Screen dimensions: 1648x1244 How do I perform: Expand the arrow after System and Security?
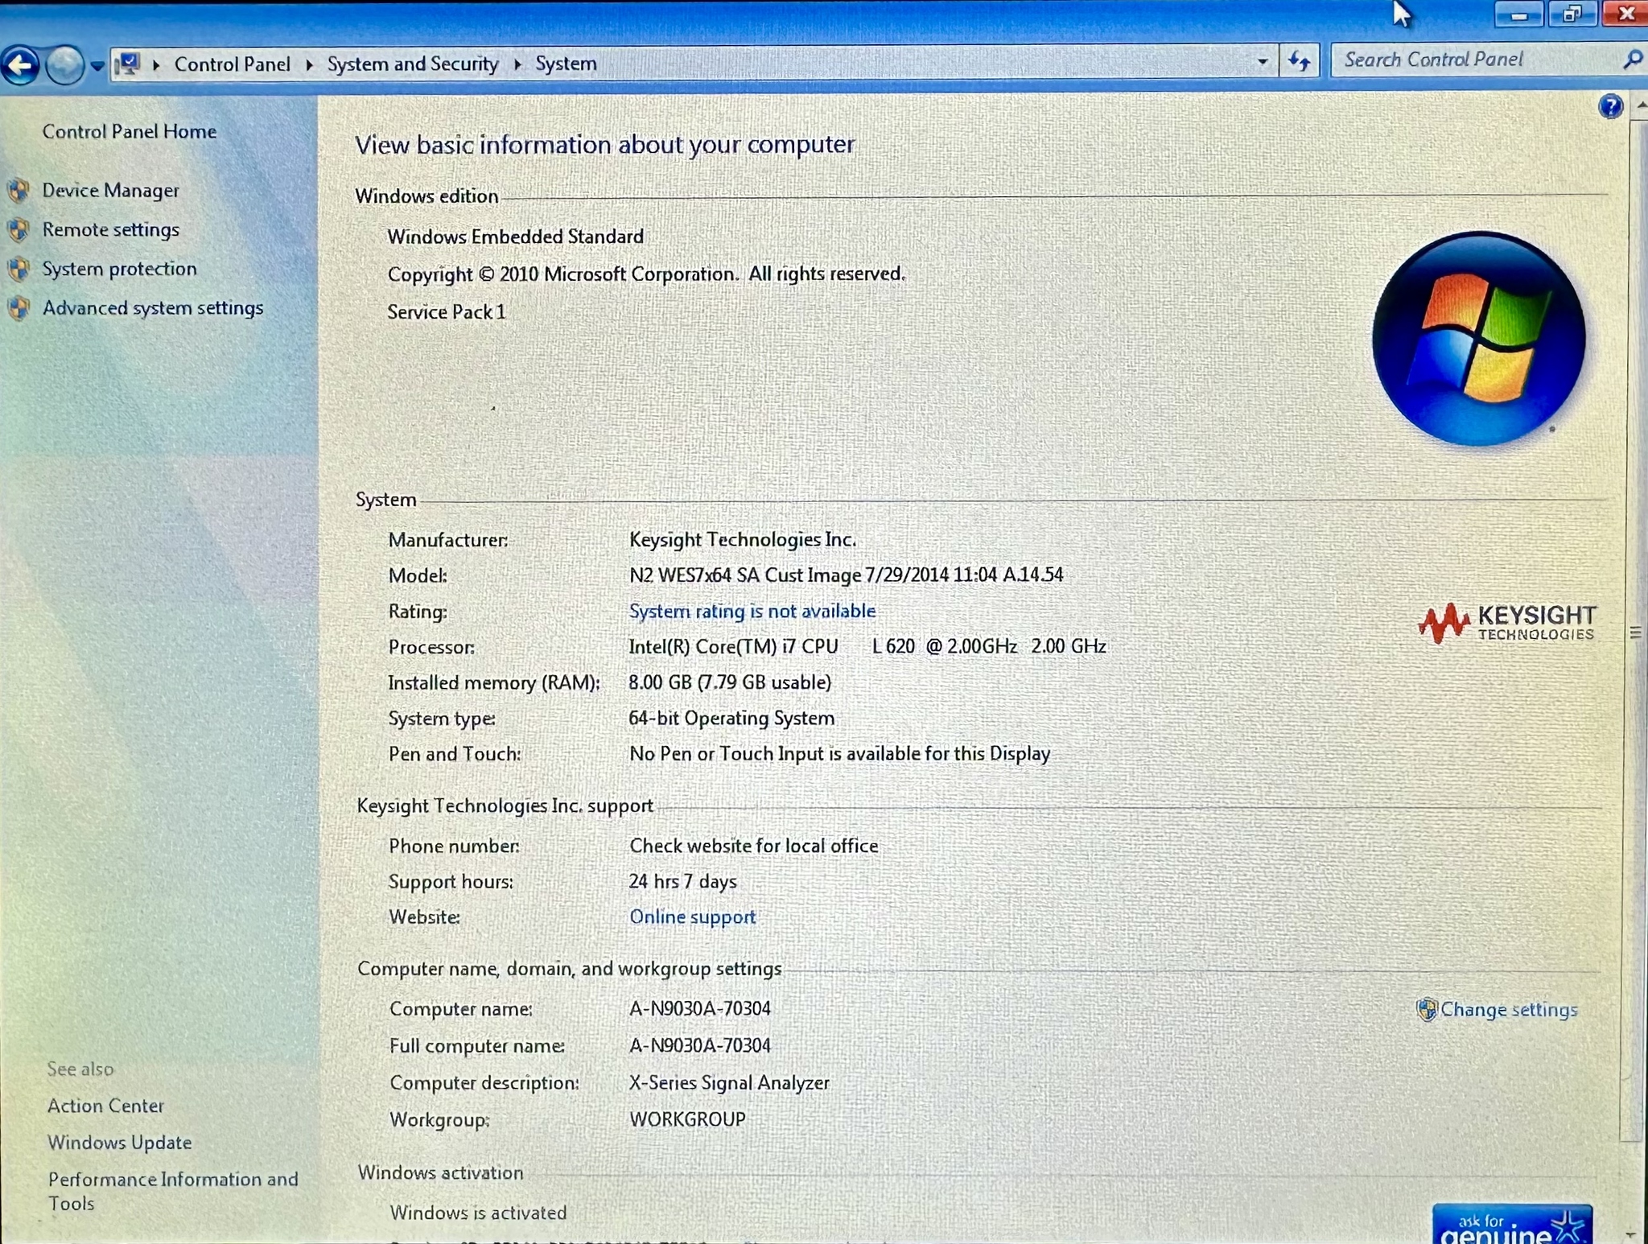pyautogui.click(x=517, y=64)
